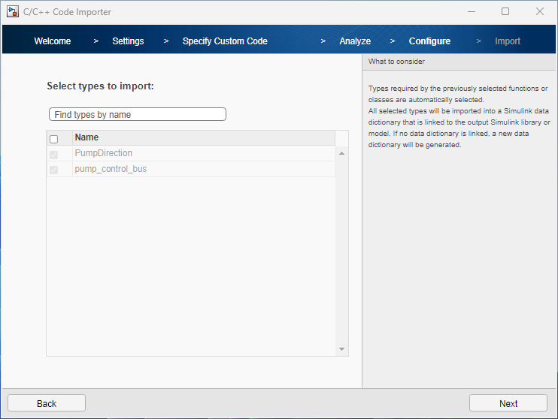Screen dimensions: 558x419
Task: Open the Specify Custom Code step
Action: (225, 41)
